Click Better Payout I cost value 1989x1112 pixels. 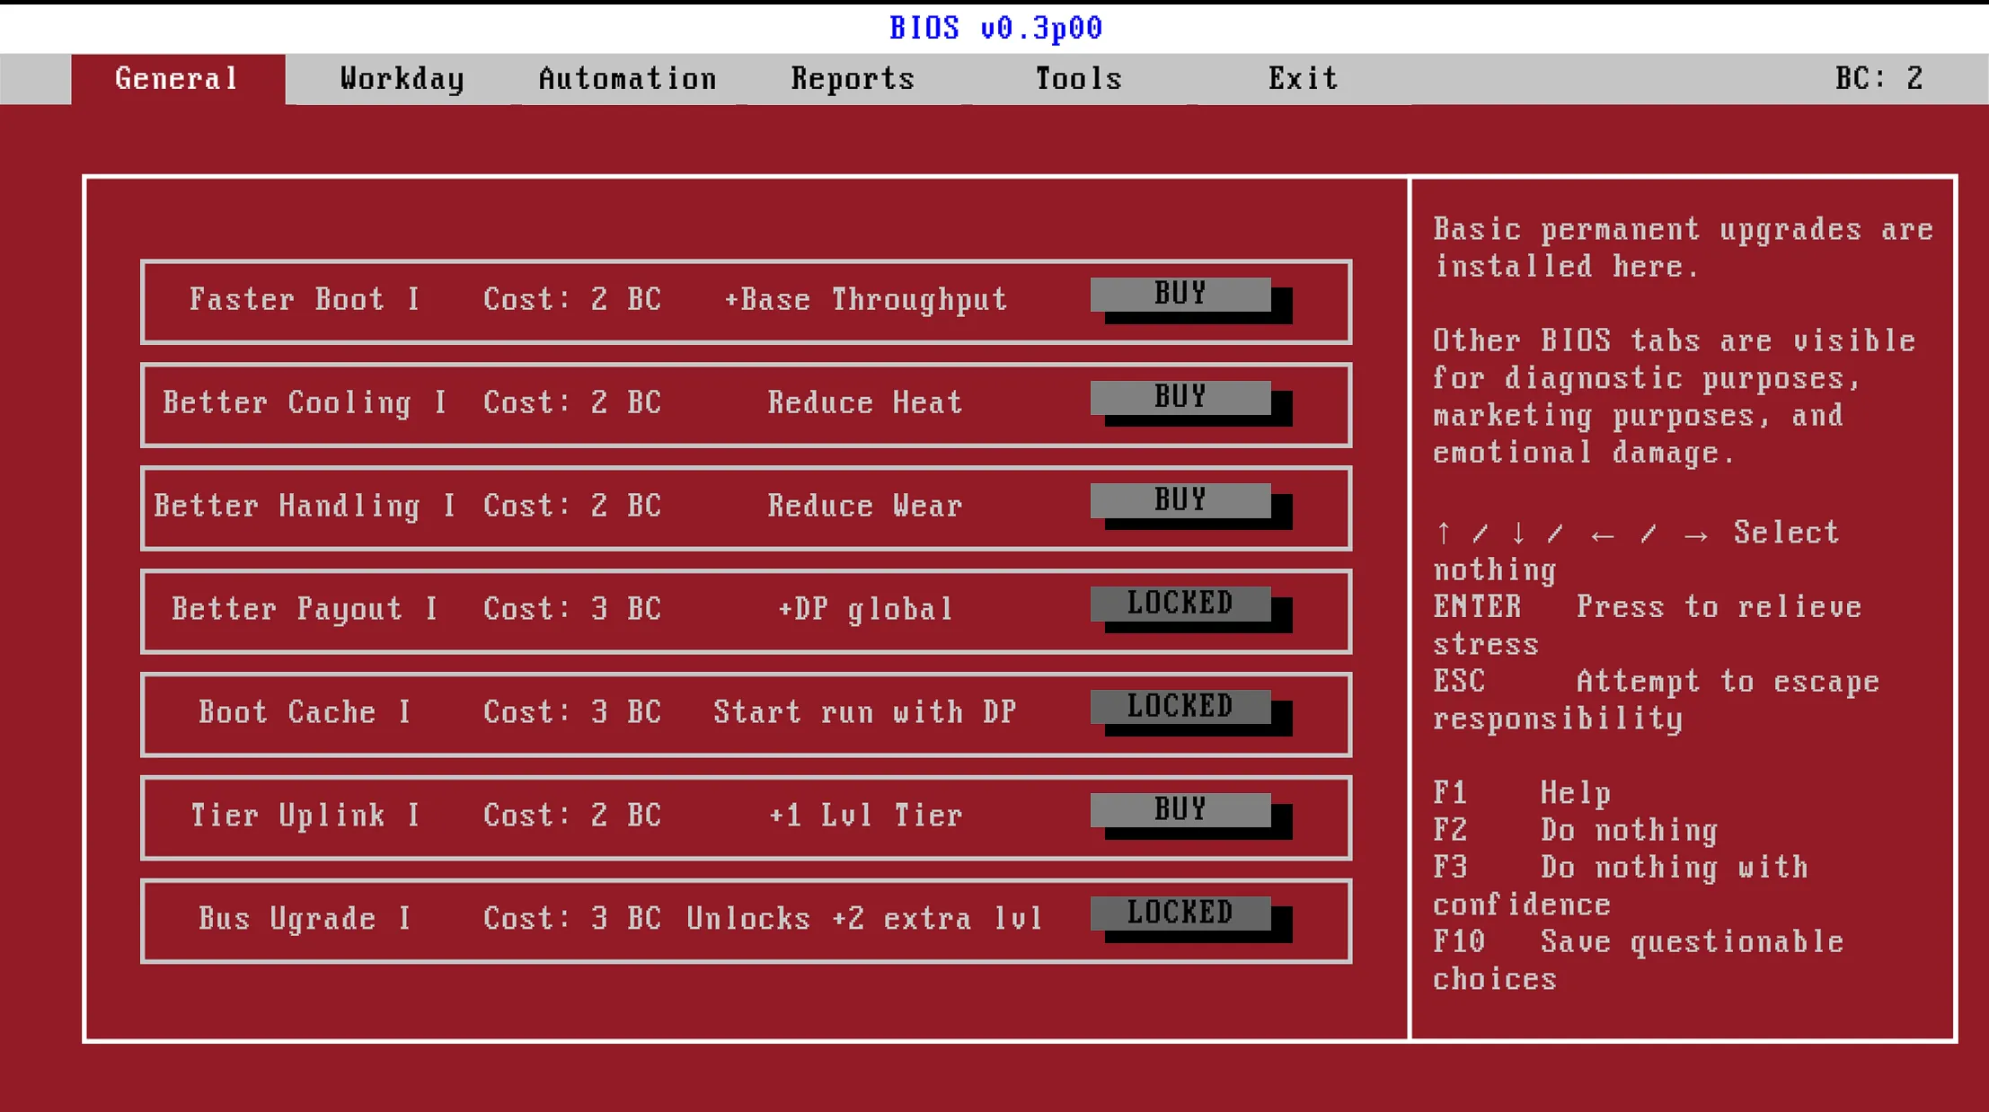coord(573,610)
